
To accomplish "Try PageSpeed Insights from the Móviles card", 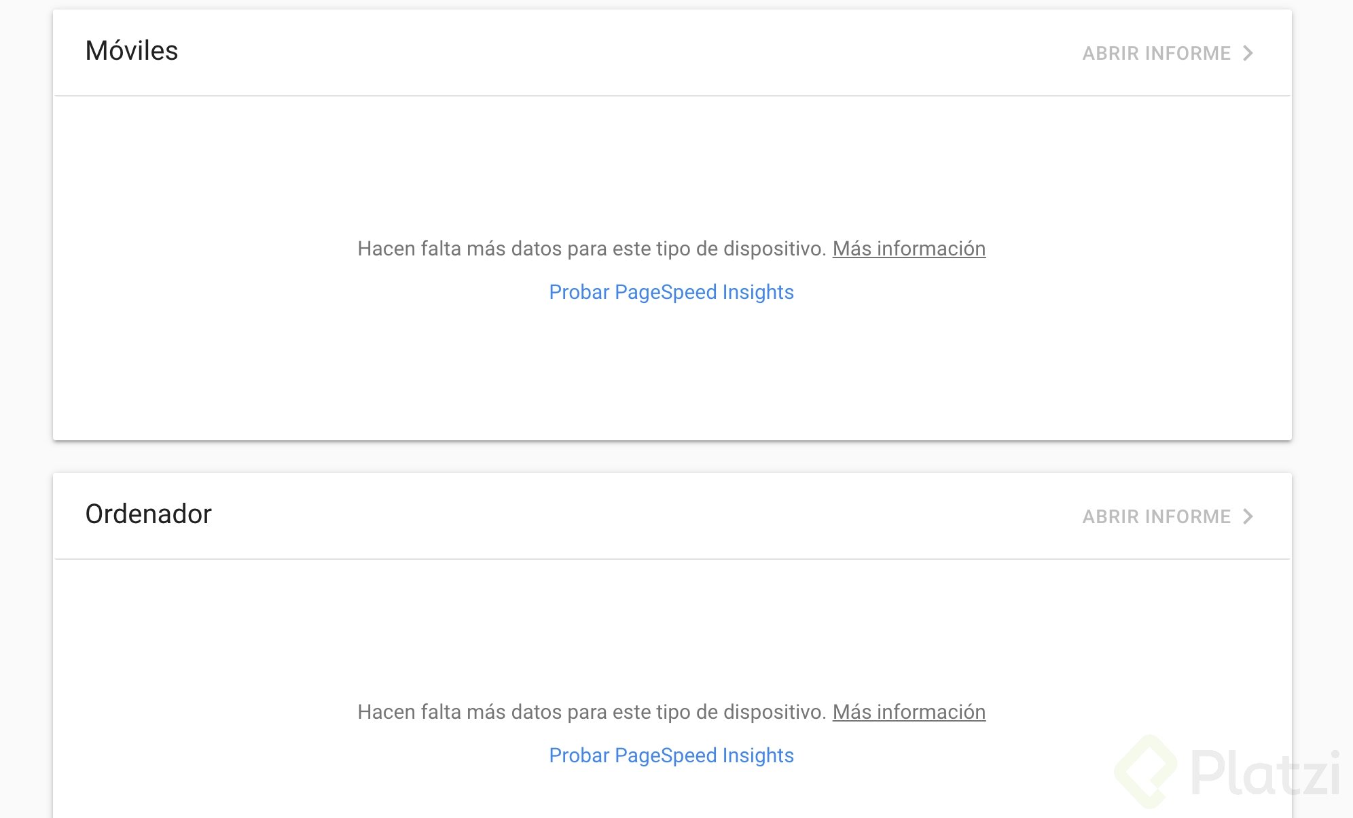I will click(671, 292).
